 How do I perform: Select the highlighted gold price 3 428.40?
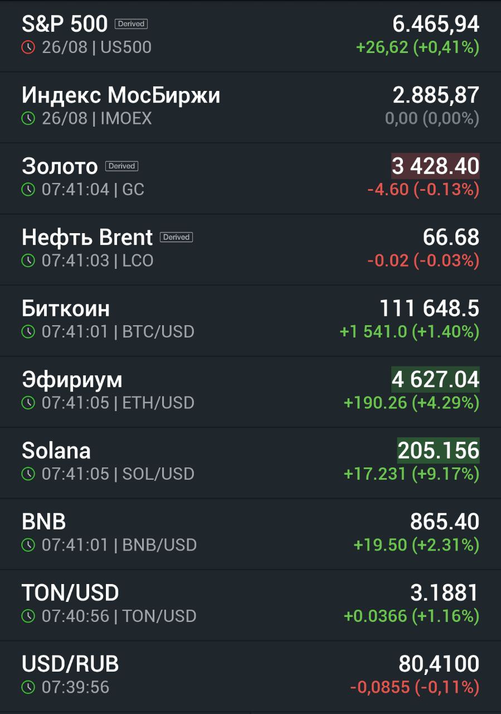click(x=435, y=166)
